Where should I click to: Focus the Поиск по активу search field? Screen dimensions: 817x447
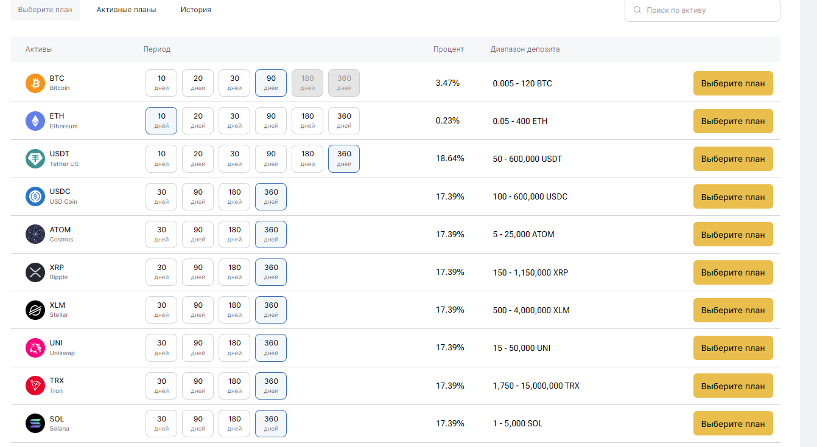coord(706,10)
